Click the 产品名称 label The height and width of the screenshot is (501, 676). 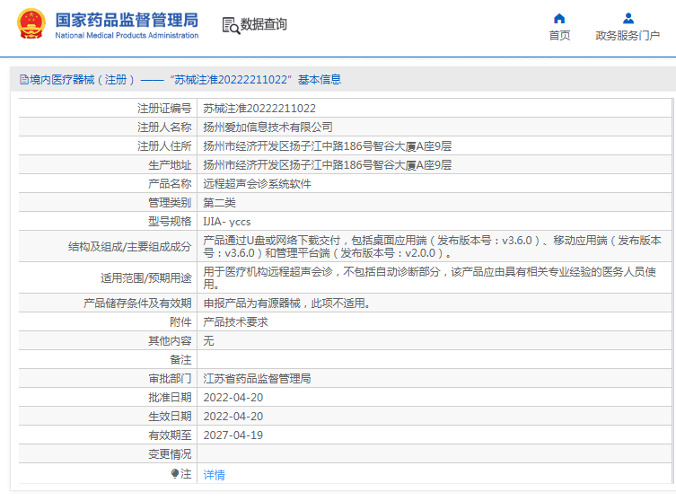click(x=170, y=184)
